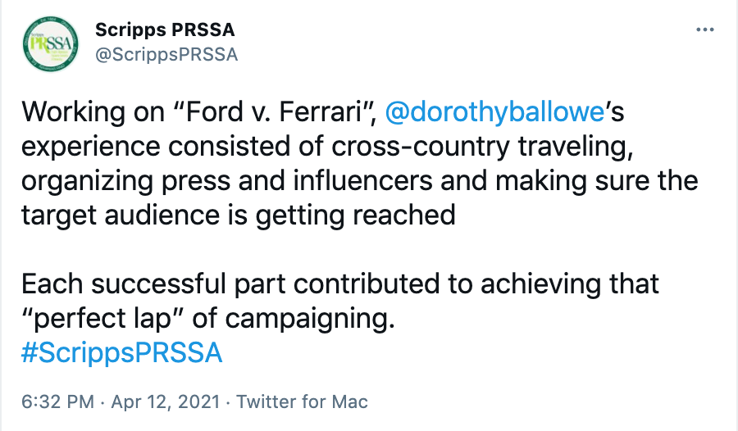Click the "target audience" phrase
The height and width of the screenshot is (431, 738).
coord(113,215)
